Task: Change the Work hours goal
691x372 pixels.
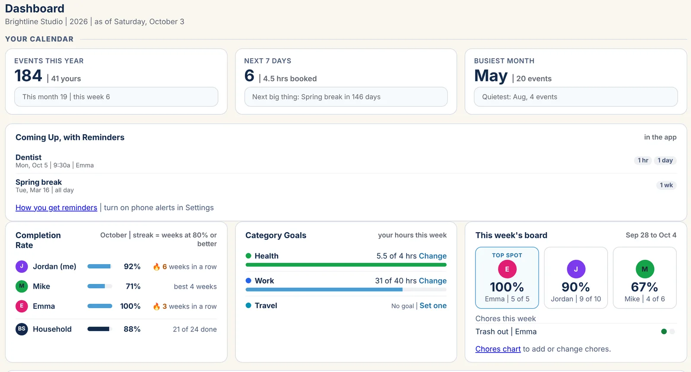Action: click(433, 281)
